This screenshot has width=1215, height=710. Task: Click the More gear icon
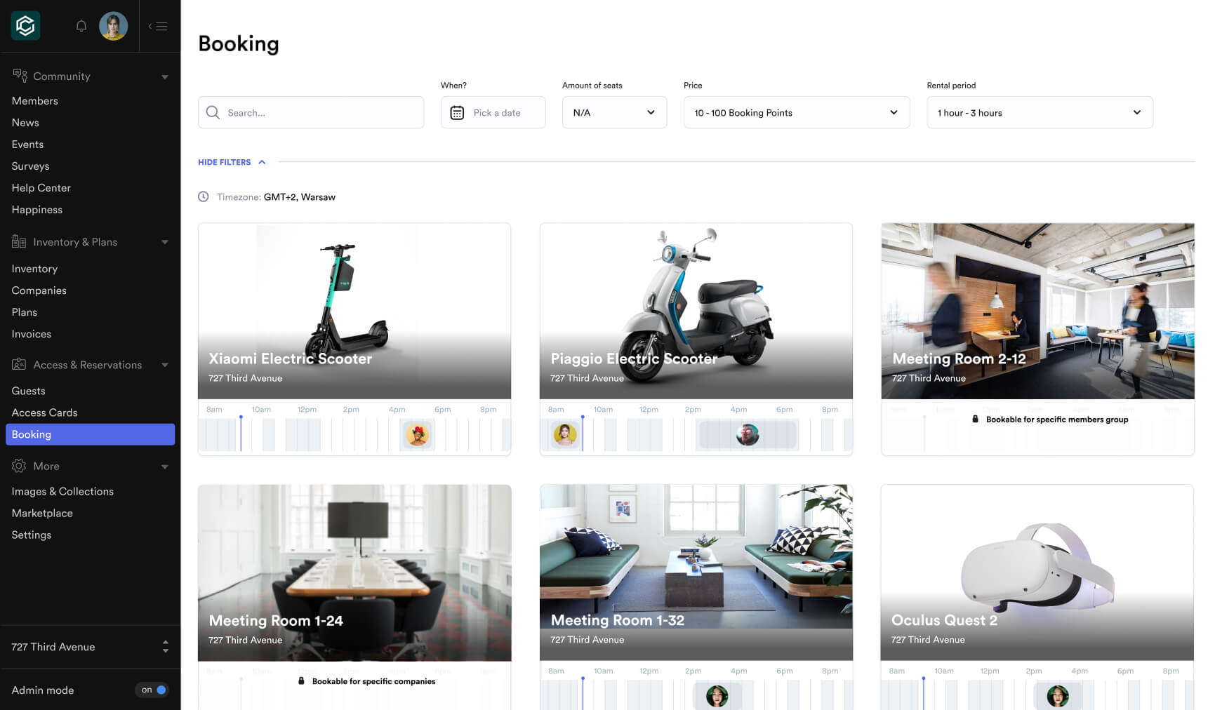pos(19,465)
